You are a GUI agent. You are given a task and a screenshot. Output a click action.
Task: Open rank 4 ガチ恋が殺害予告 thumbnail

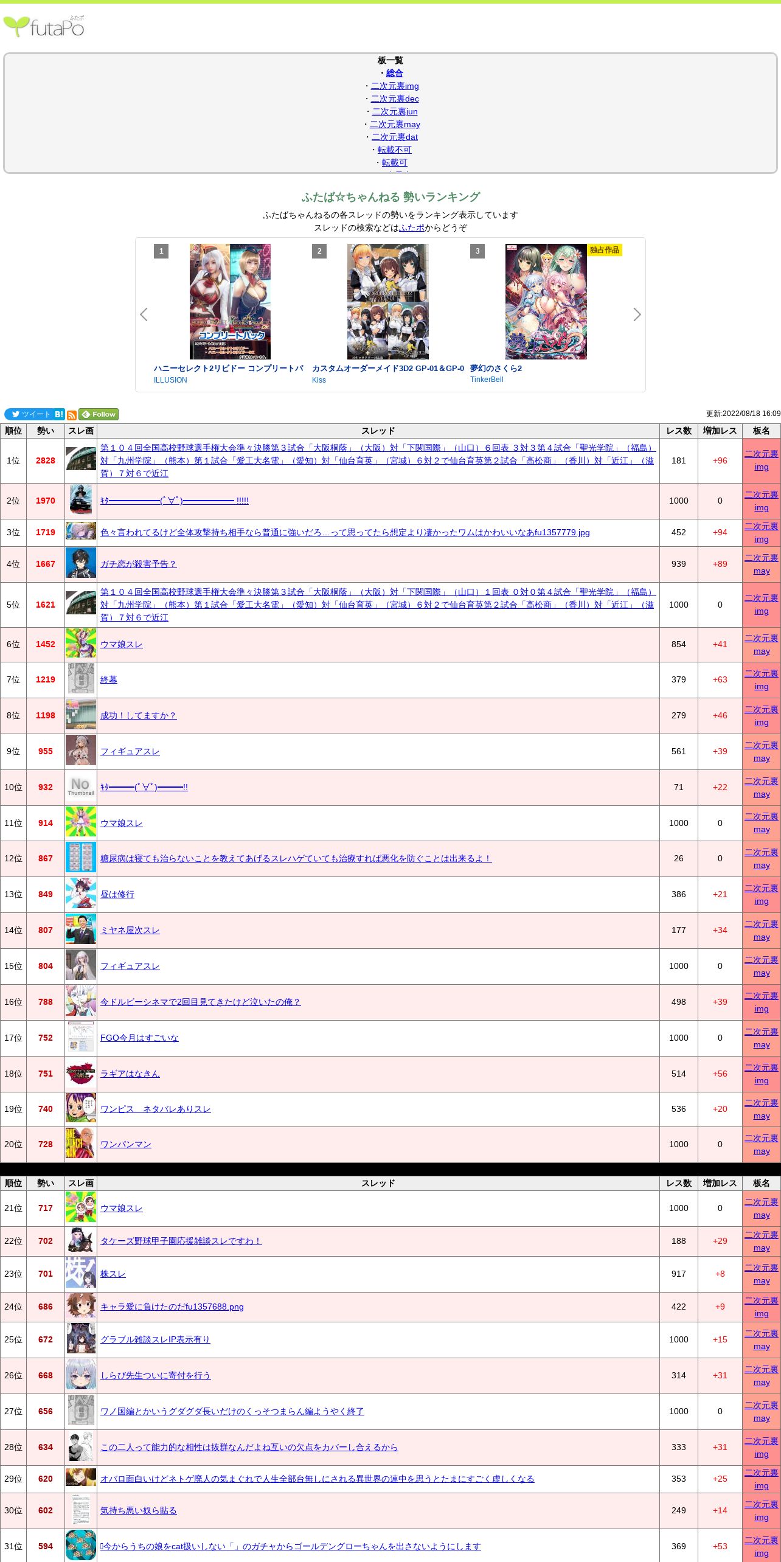coord(81,563)
